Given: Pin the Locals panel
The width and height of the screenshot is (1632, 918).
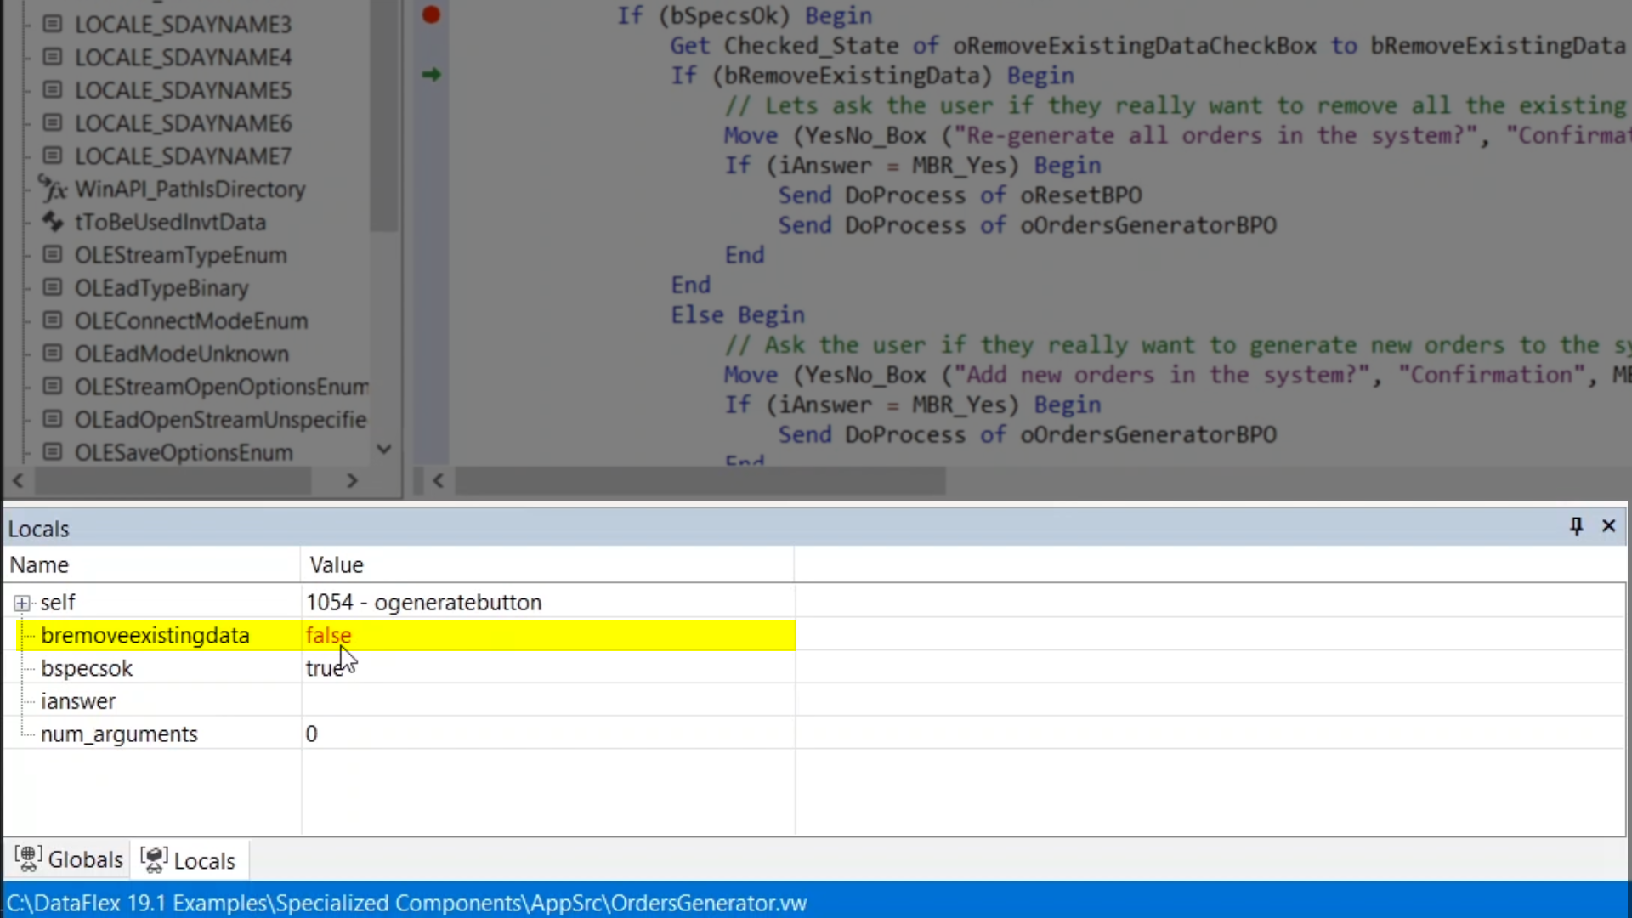Looking at the screenshot, I should (1576, 526).
